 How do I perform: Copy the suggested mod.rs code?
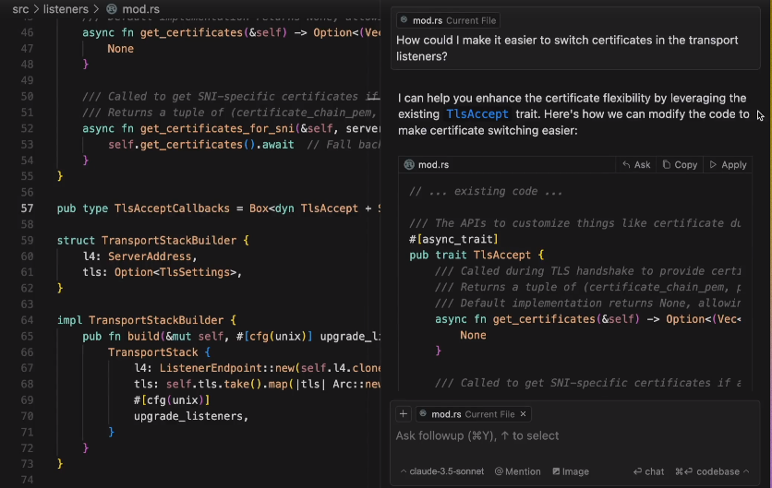(680, 165)
